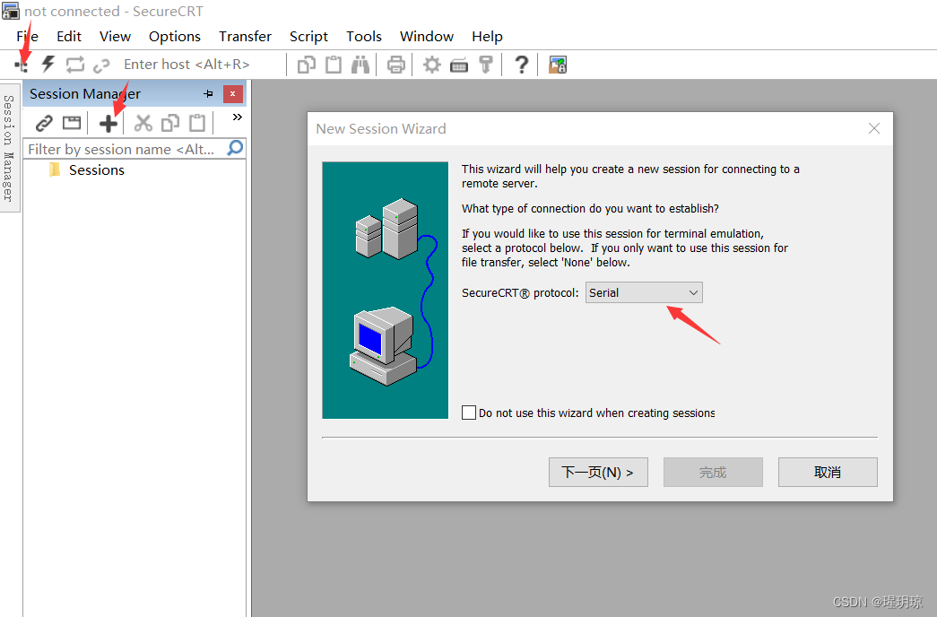Click the public key tool icon

[486, 64]
